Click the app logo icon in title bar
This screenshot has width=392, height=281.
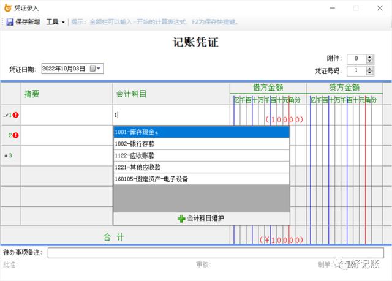click(x=8, y=8)
